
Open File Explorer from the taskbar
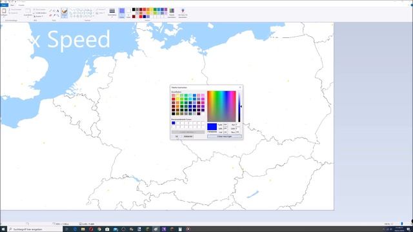(x=83, y=229)
